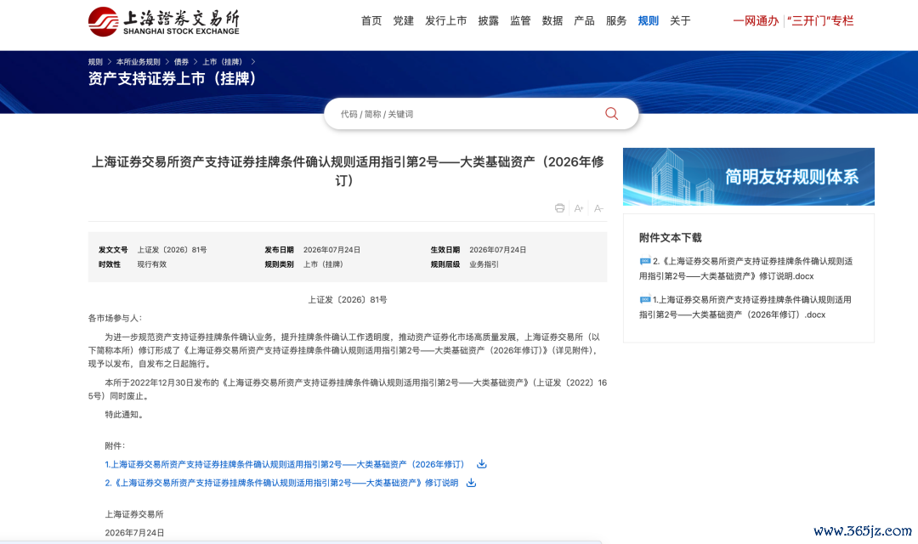Screen dimensions: 918x544
Task: Click the 附件文本下载 heading
Action: [x=671, y=238]
